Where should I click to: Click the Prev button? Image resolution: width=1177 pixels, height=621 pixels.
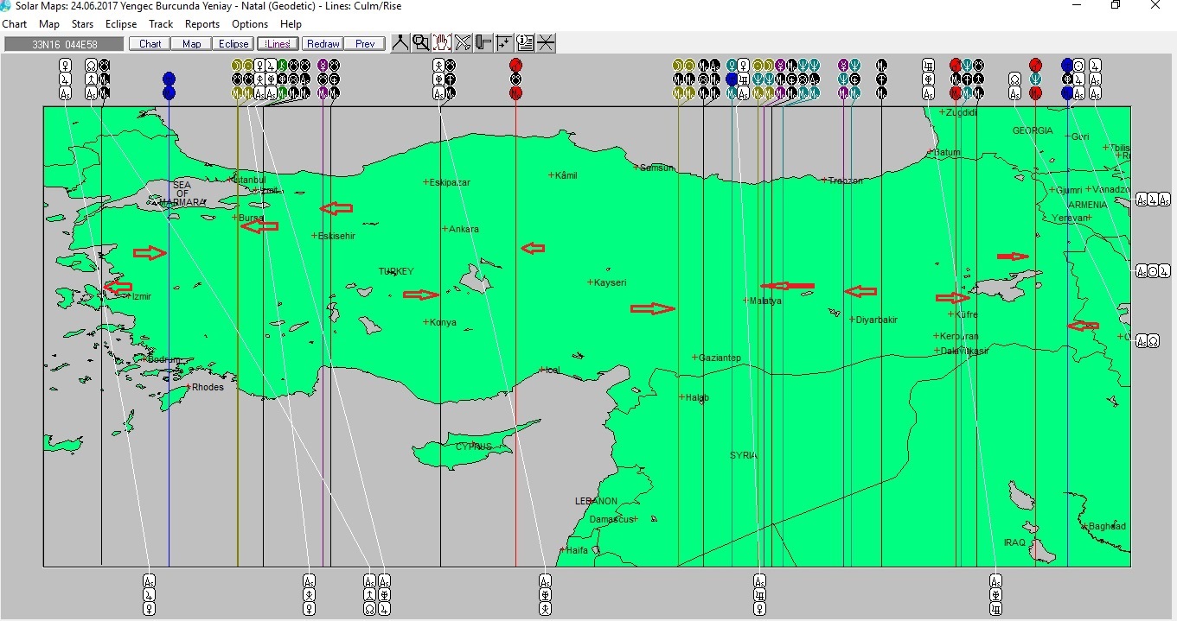365,43
